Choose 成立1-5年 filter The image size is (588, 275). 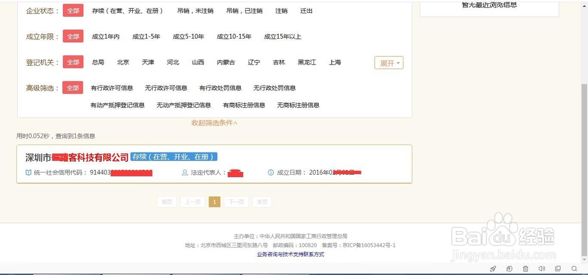point(146,37)
